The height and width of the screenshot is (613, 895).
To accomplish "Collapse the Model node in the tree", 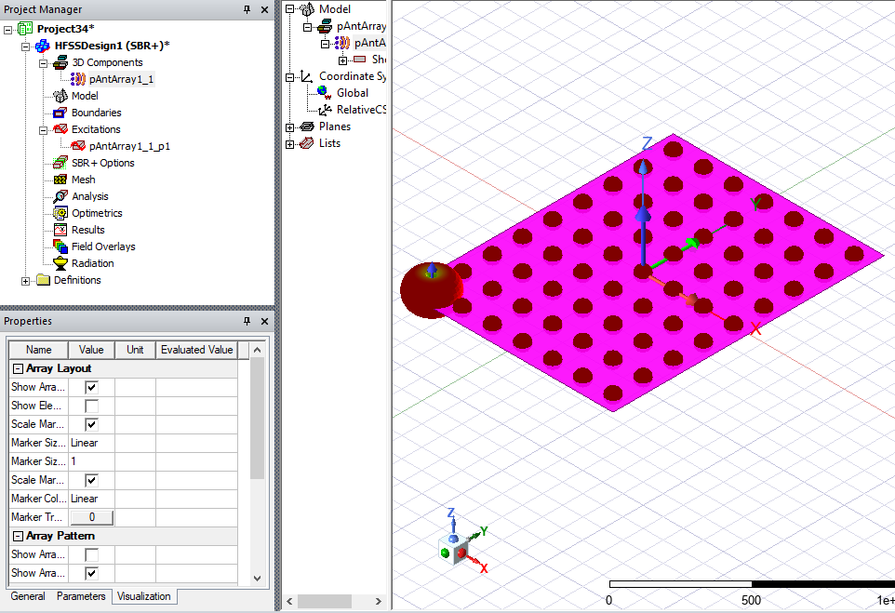I will point(288,8).
